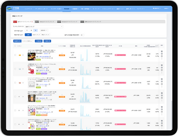Open the three-dot more menu in rank 3 row
178x136 pixels.
tap(162, 87)
